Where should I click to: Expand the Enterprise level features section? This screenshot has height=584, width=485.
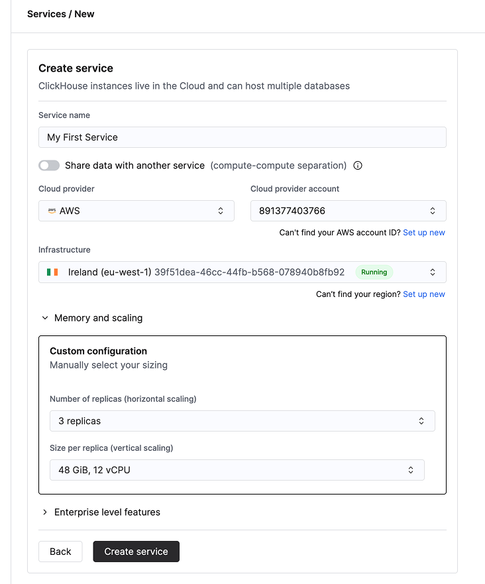click(102, 512)
